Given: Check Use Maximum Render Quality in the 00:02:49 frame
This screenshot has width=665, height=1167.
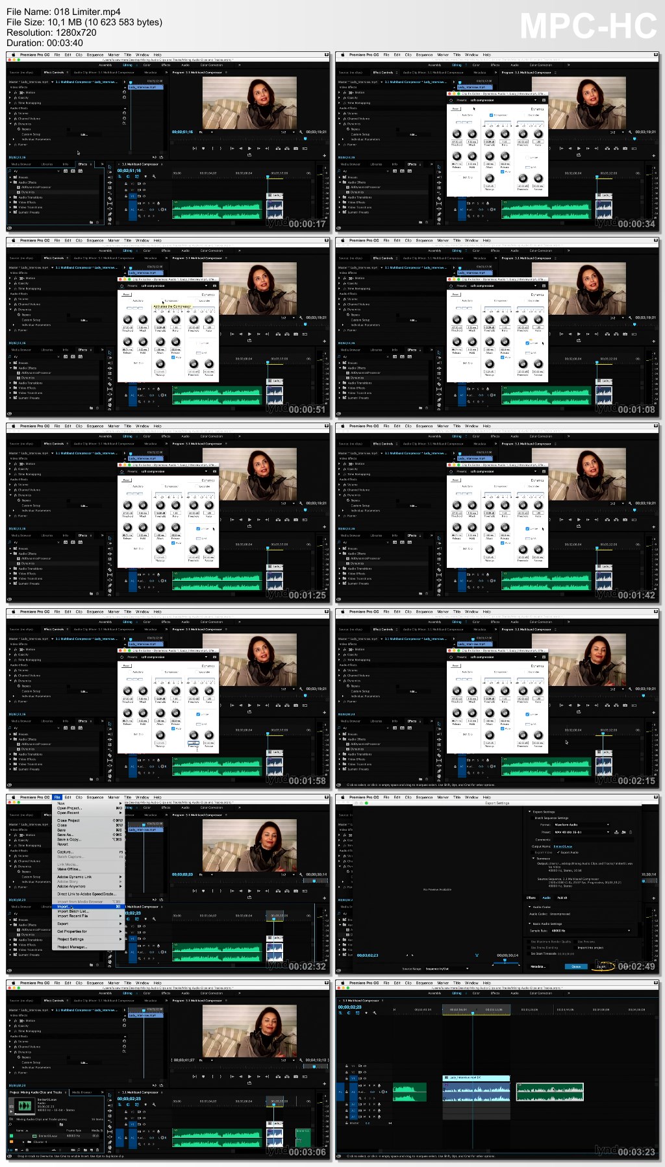Looking at the screenshot, I should click(x=529, y=942).
